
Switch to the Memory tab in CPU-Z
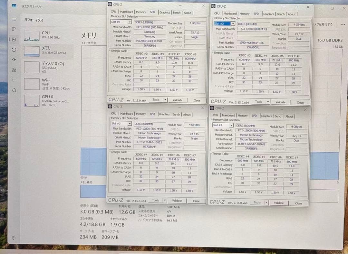pyautogui.click(x=141, y=12)
